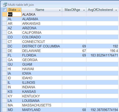Select the Alaska row via its row selector
This screenshot has width=119, height=112.
click(x=5, y=14)
